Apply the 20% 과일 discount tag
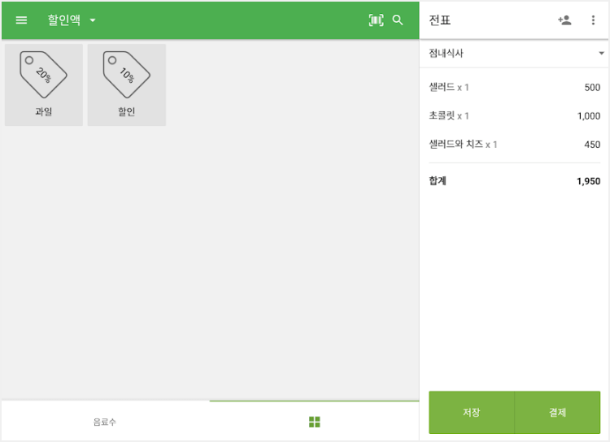The width and height of the screenshot is (610, 442). point(44,84)
